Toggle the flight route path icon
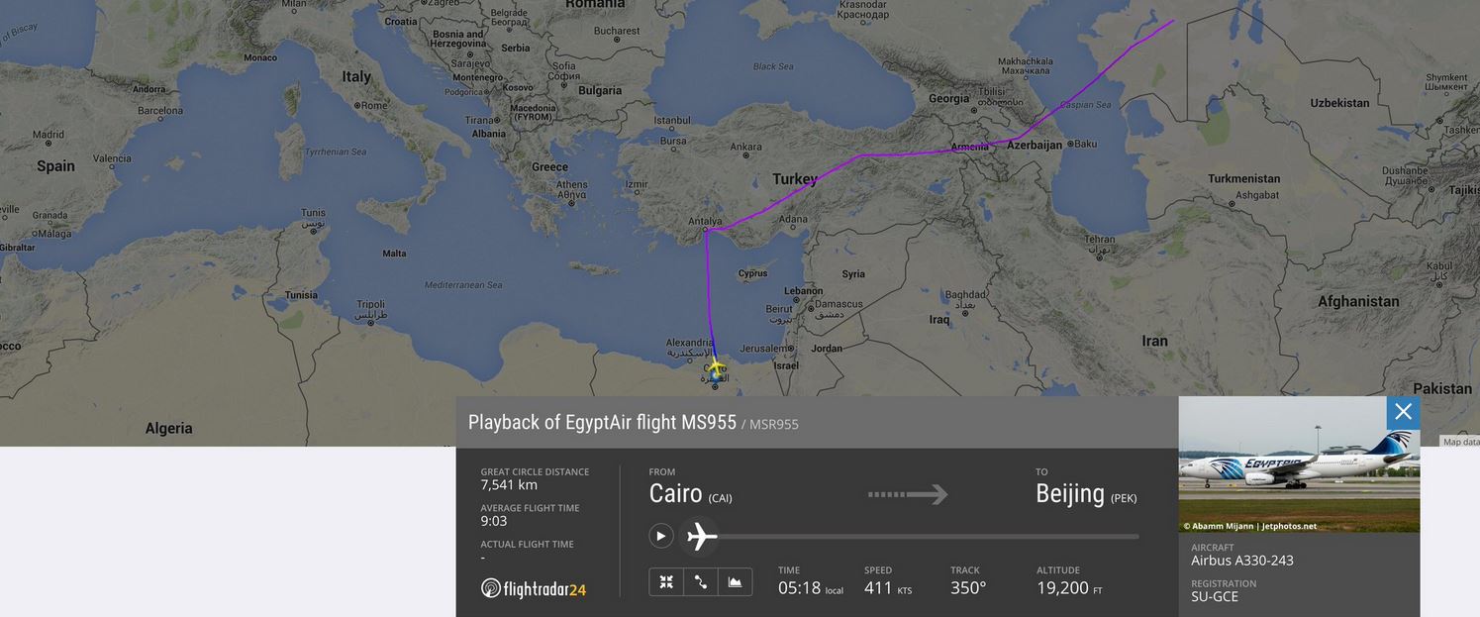1480x617 pixels. pyautogui.click(x=701, y=582)
